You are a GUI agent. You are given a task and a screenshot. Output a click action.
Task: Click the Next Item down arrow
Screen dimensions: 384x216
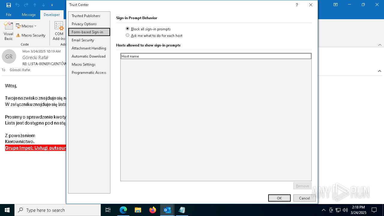(43, 5)
